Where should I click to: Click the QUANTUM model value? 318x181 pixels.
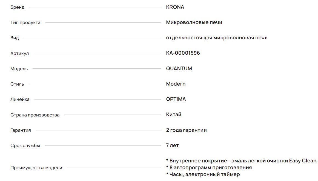[179, 69]
